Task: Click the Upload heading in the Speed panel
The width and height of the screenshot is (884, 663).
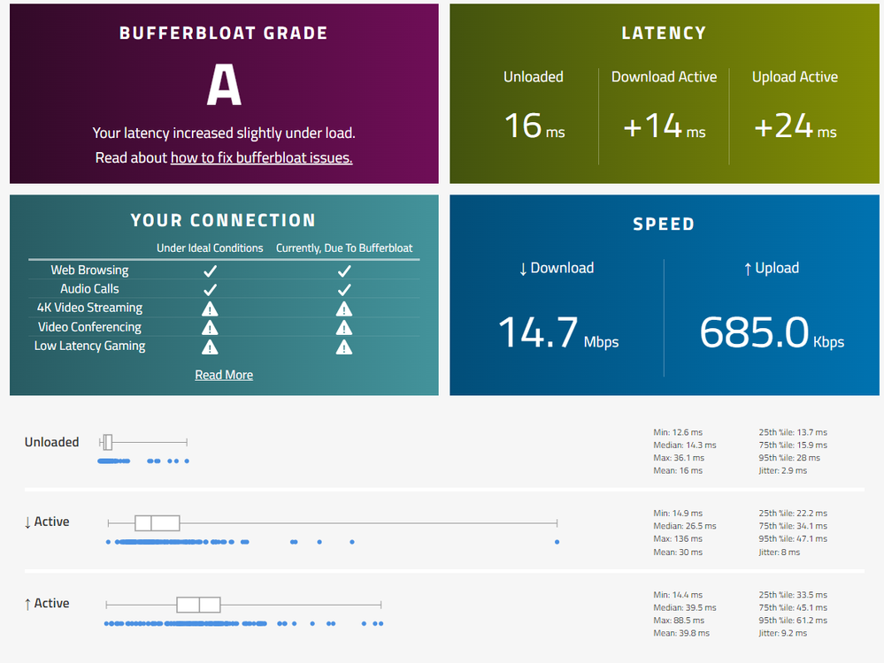Action: click(770, 268)
